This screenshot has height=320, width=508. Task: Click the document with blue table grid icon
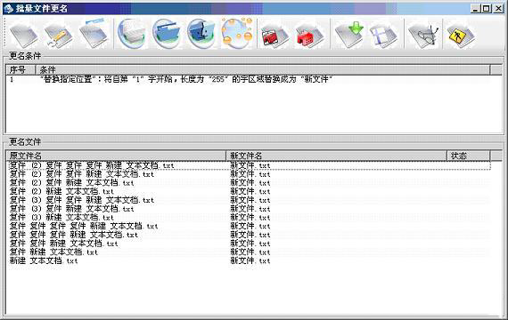pos(383,36)
